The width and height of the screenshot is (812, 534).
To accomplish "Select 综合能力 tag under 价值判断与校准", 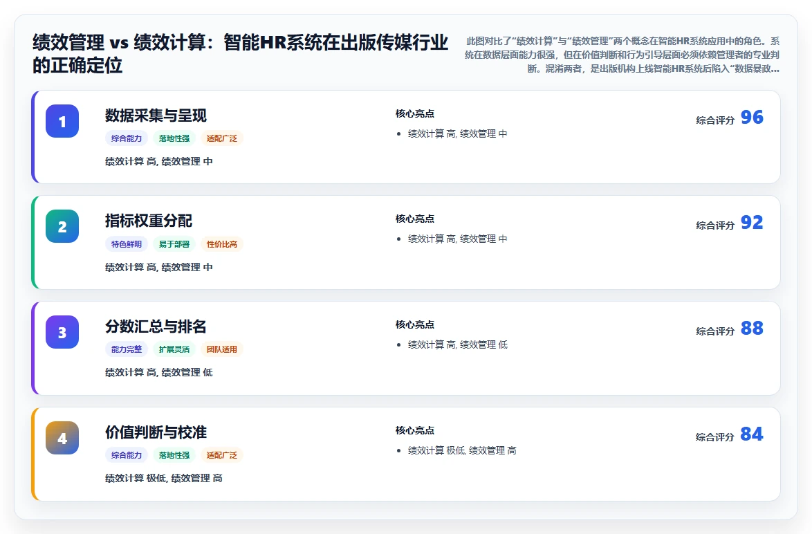I will pyautogui.click(x=127, y=454).
